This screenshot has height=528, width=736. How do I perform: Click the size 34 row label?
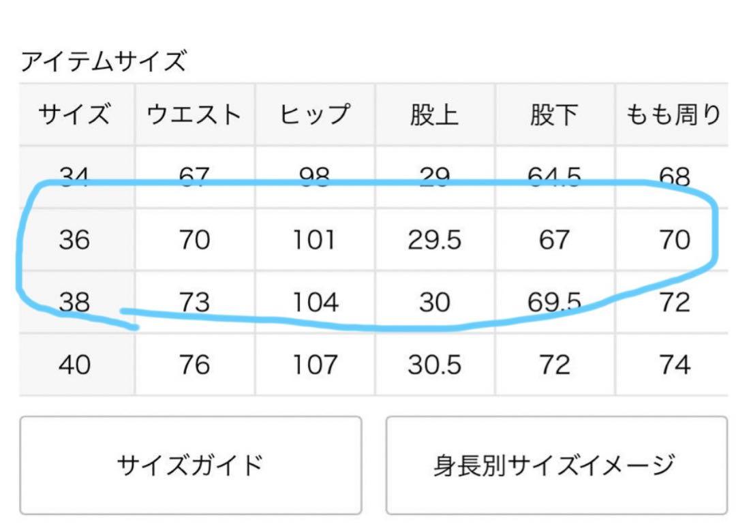point(76,177)
